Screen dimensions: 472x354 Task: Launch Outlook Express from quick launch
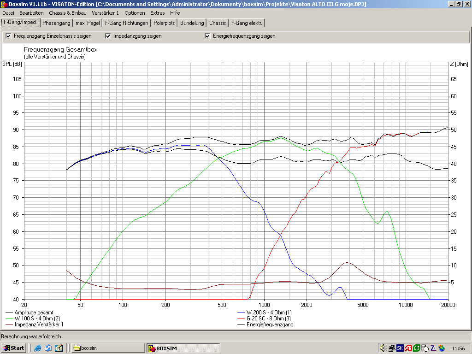pyautogui.click(x=48, y=348)
